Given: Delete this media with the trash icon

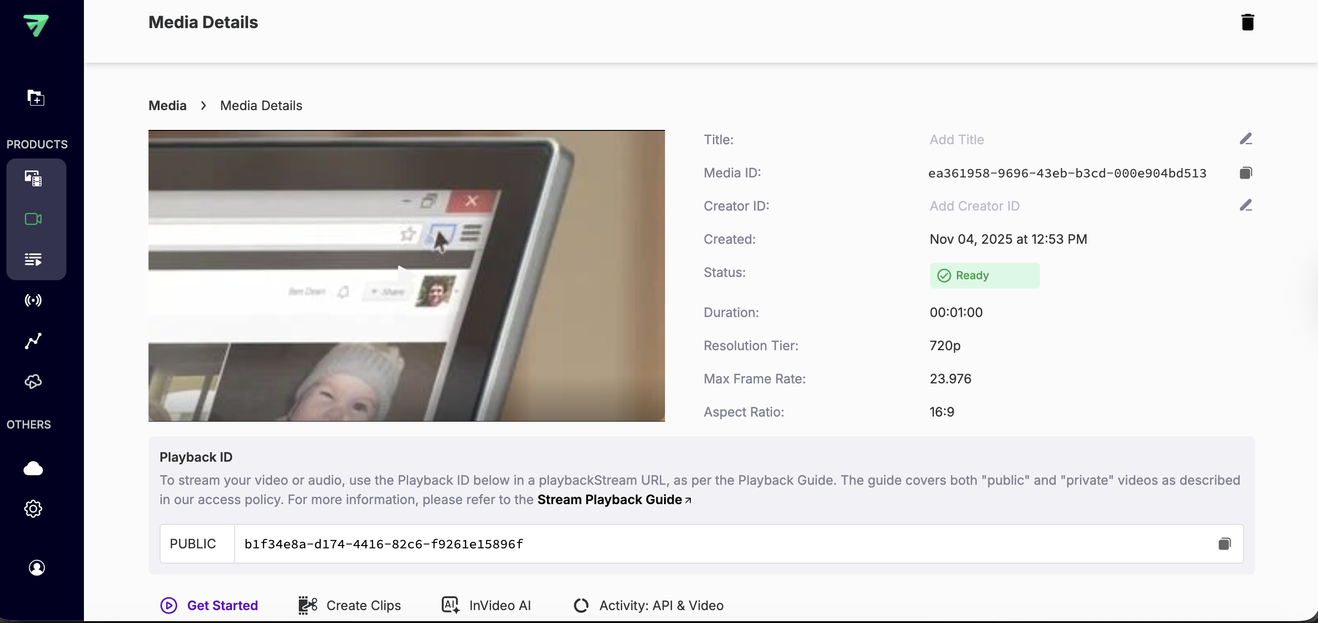Looking at the screenshot, I should [1248, 22].
